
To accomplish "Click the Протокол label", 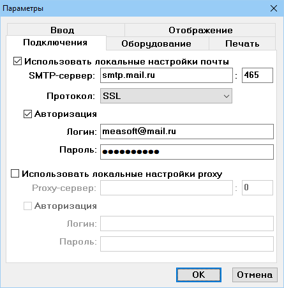I will click(x=71, y=96).
